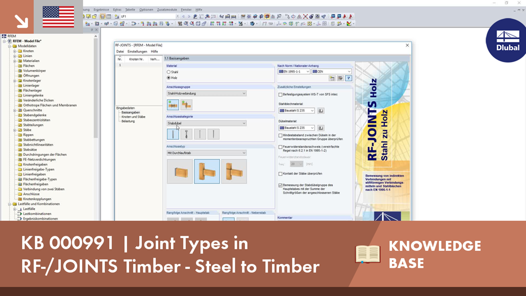Select the Flächen item in navigator
This screenshot has width=526, height=296.
tap(29, 66)
